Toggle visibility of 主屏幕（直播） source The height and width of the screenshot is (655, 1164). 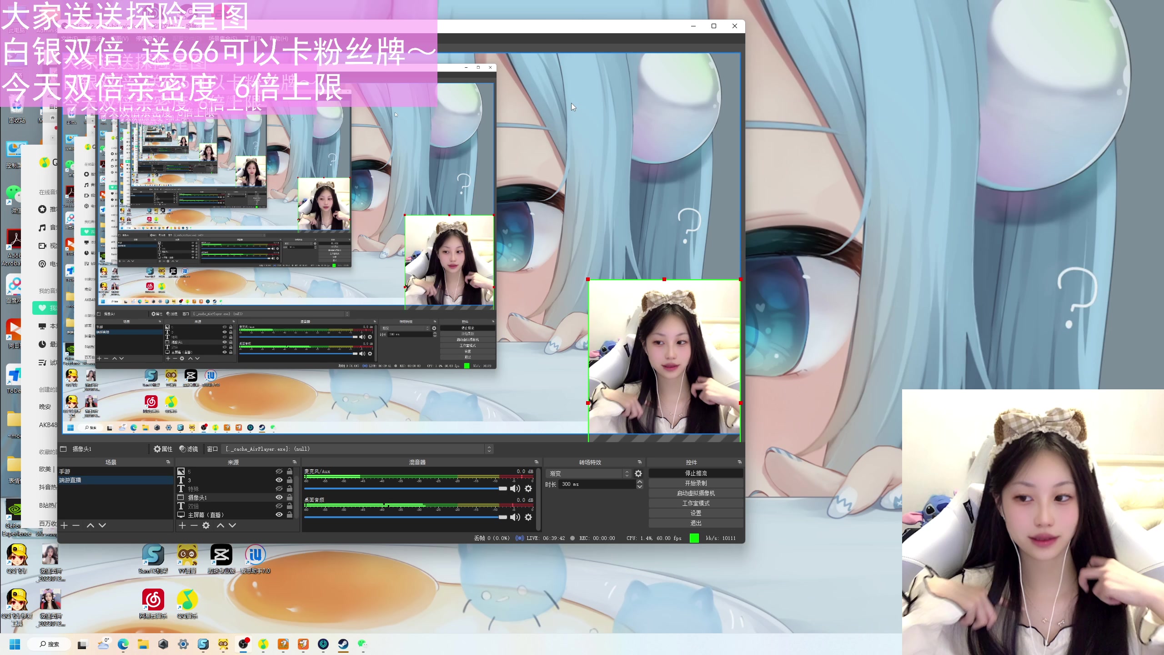pyautogui.click(x=279, y=514)
